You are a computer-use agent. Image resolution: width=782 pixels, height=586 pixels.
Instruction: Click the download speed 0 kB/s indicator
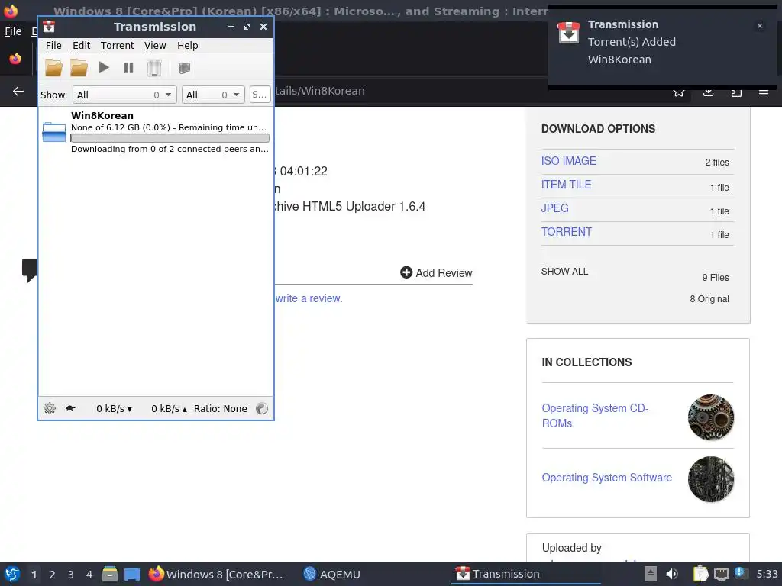114,409
